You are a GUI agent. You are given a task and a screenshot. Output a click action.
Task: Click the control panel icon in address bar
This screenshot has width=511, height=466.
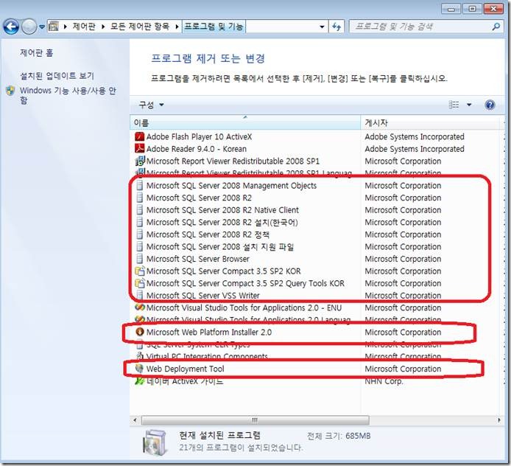coord(54,27)
